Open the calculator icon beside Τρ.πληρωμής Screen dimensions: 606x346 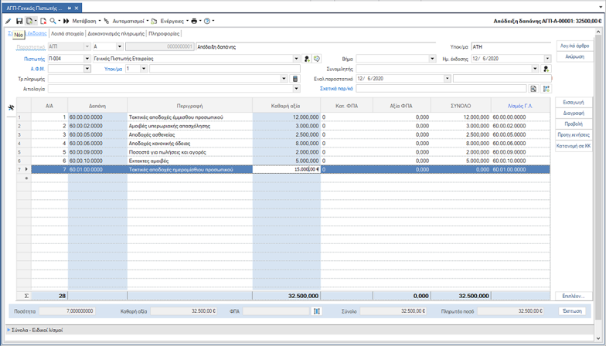(295, 79)
